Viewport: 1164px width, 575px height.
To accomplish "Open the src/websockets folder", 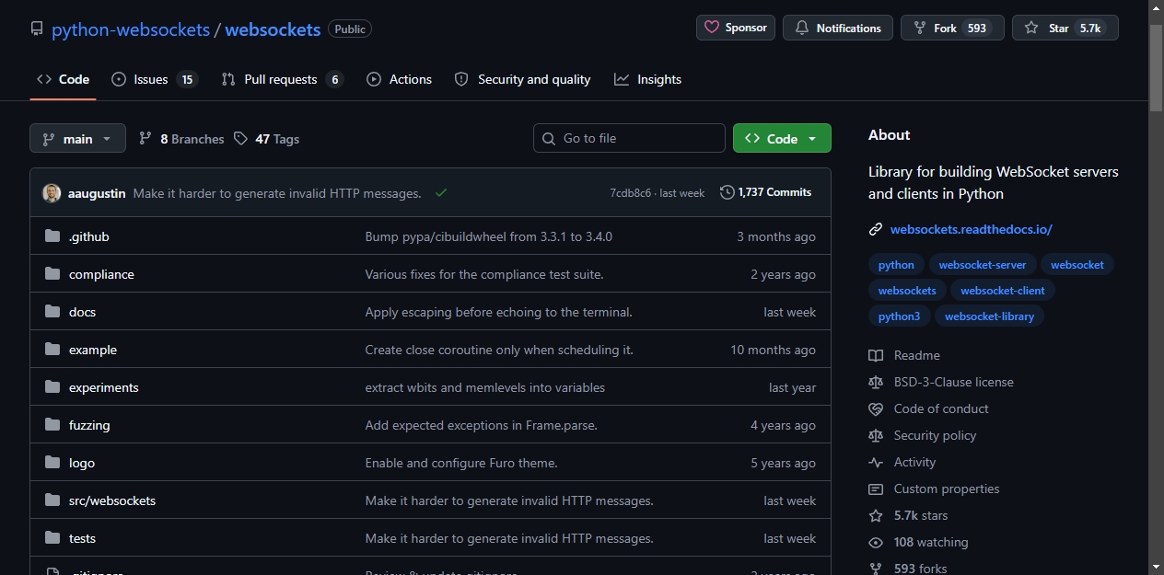I will click(x=112, y=500).
